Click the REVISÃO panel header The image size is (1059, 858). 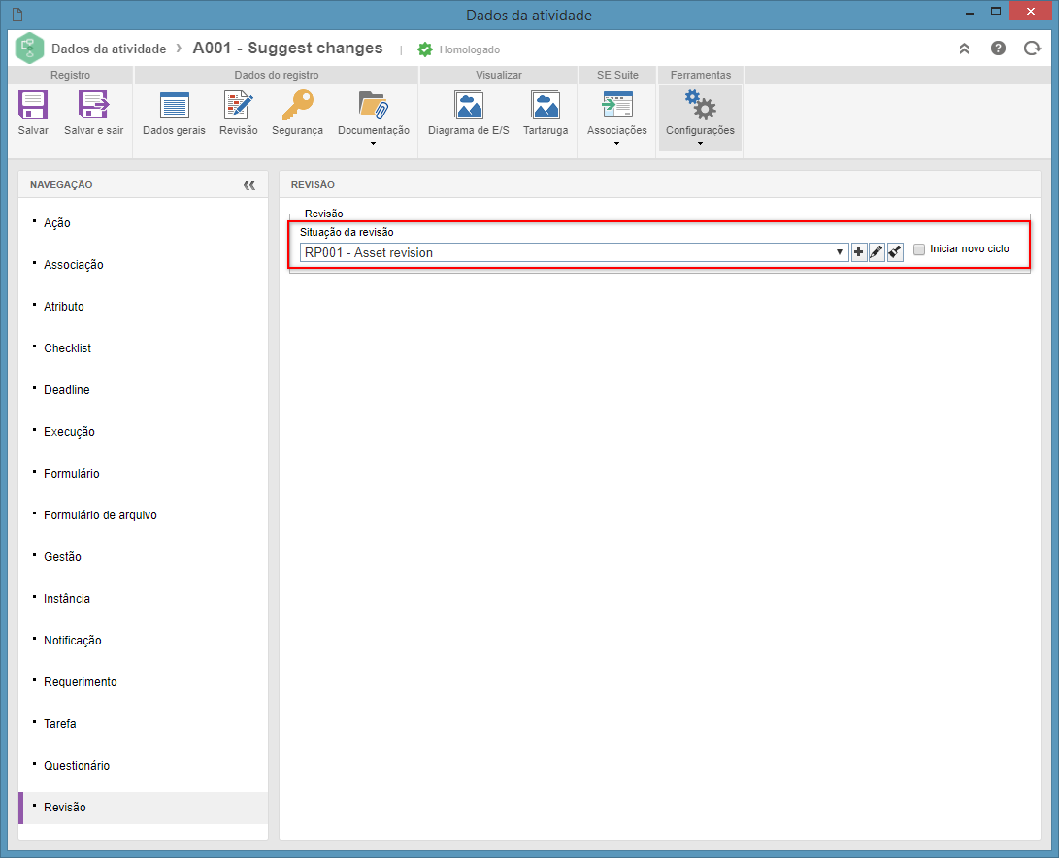pos(313,185)
